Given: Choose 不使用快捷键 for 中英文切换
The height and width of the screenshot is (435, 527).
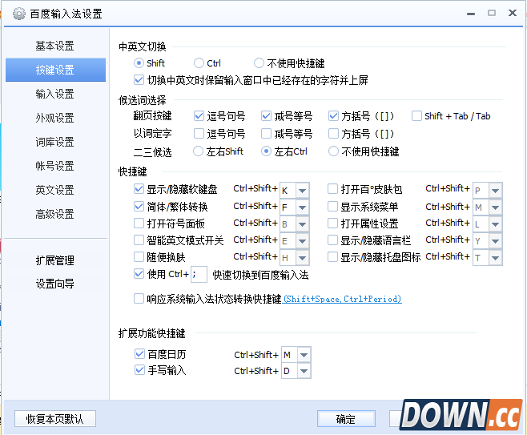Looking at the screenshot, I should click(259, 63).
